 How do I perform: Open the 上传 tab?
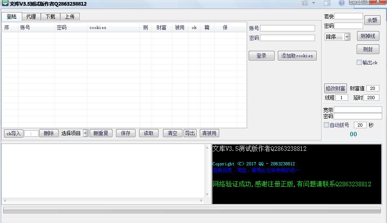[x=70, y=17]
